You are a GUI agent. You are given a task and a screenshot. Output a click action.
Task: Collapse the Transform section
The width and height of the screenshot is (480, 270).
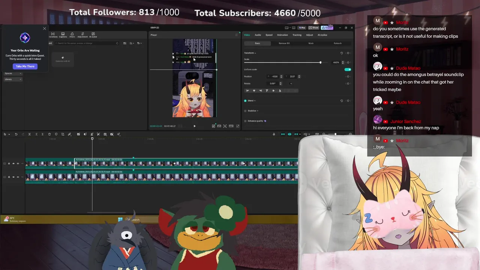tap(255, 53)
